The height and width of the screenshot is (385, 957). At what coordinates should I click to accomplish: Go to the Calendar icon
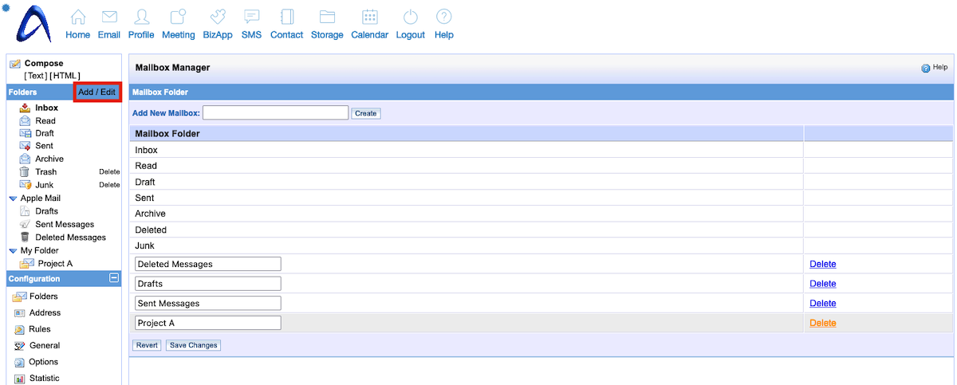(369, 18)
